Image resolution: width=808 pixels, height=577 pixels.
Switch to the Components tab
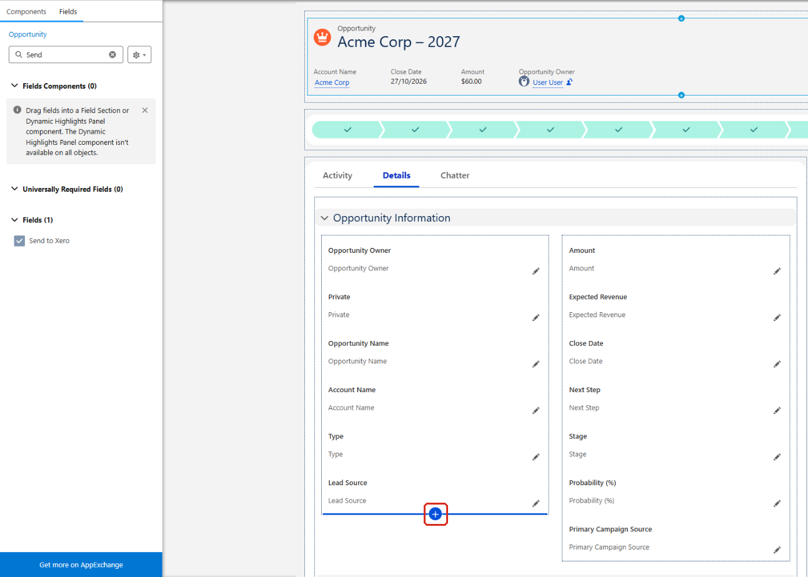coord(26,12)
